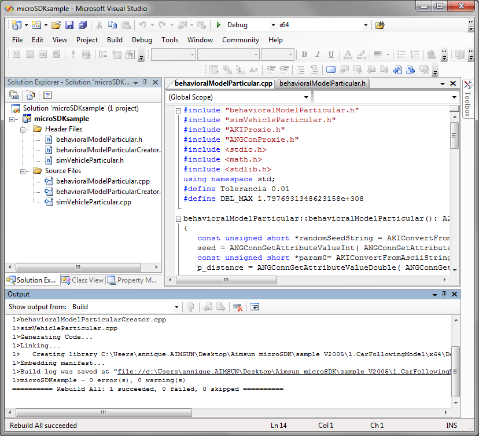Viewport: 479px width, 436px height.
Task: Click the Start Debugging green play icon
Action: [x=219, y=25]
